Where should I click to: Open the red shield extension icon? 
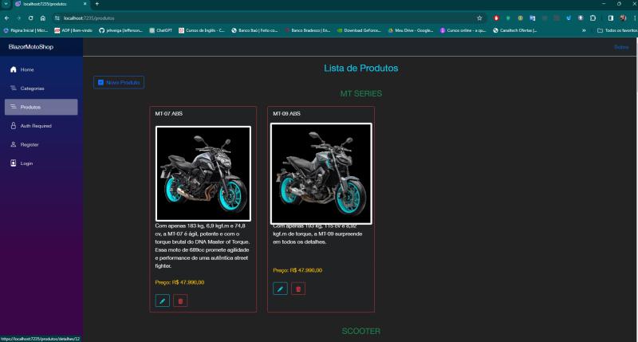pyautogui.click(x=496, y=18)
